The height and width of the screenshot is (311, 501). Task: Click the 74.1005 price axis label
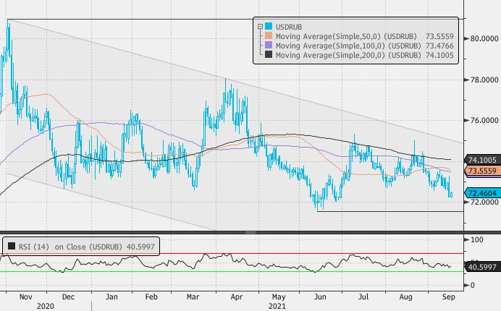tap(481, 160)
